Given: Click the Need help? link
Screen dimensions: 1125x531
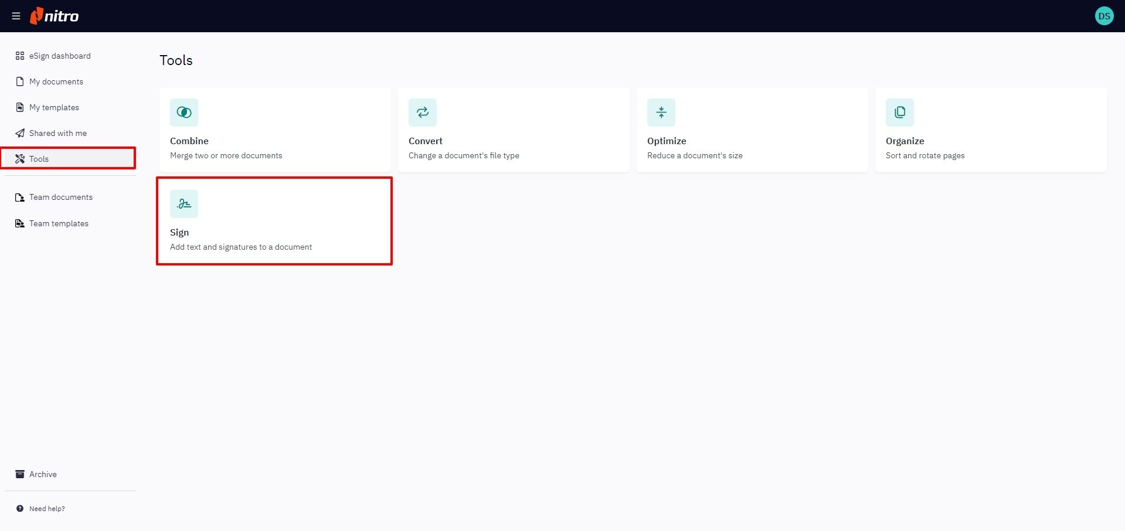Looking at the screenshot, I should (47, 509).
